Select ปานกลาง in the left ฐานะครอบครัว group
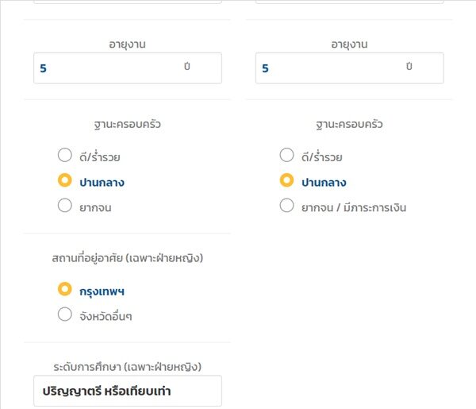476x409 pixels. (x=65, y=181)
